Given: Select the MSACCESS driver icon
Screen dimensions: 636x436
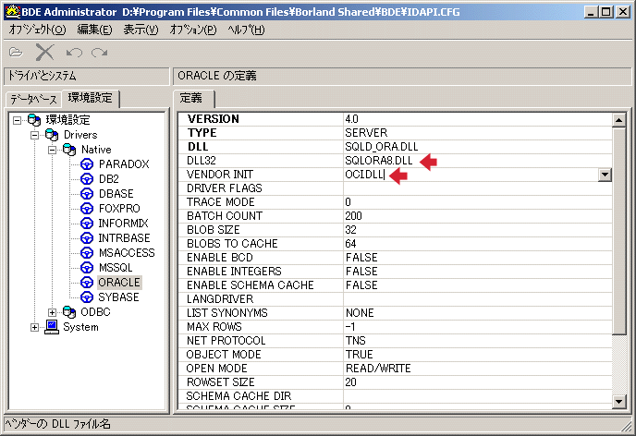Looking at the screenshot, I should tap(87, 253).
